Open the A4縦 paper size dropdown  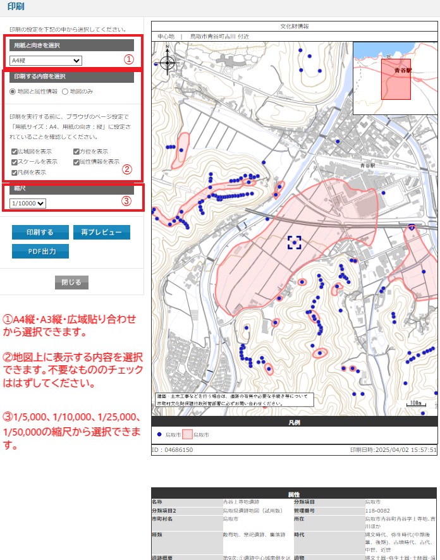46,61
